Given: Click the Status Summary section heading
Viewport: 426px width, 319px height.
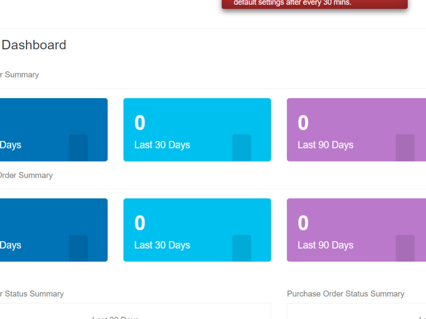Looking at the screenshot, I should coord(32,293).
